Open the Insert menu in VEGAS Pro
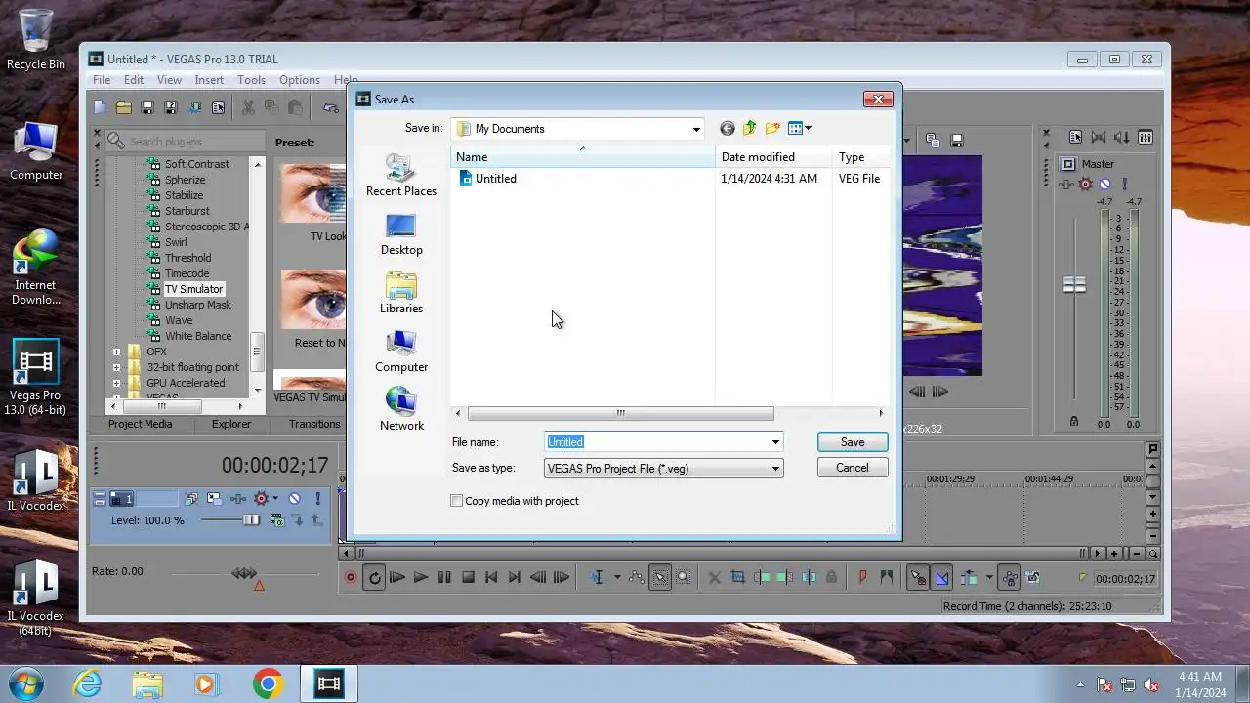This screenshot has height=703, width=1250. pos(209,80)
